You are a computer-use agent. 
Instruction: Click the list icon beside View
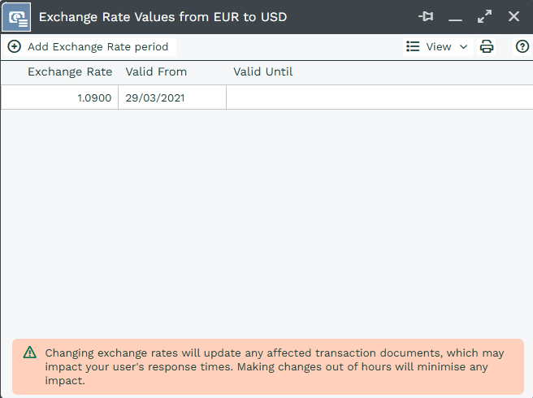coord(413,47)
